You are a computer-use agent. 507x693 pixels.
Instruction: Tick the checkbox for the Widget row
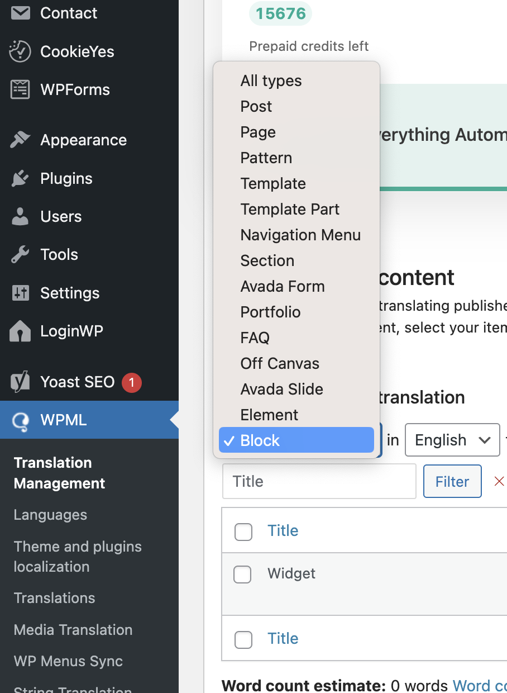(x=242, y=574)
